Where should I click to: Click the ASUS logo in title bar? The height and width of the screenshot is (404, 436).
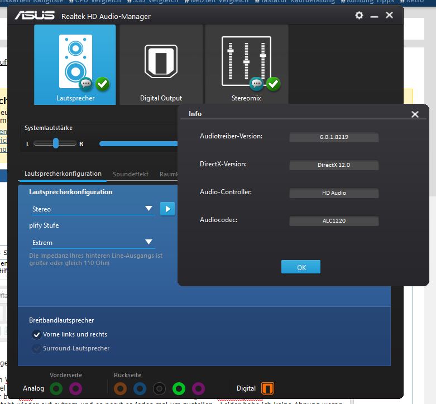click(35, 15)
